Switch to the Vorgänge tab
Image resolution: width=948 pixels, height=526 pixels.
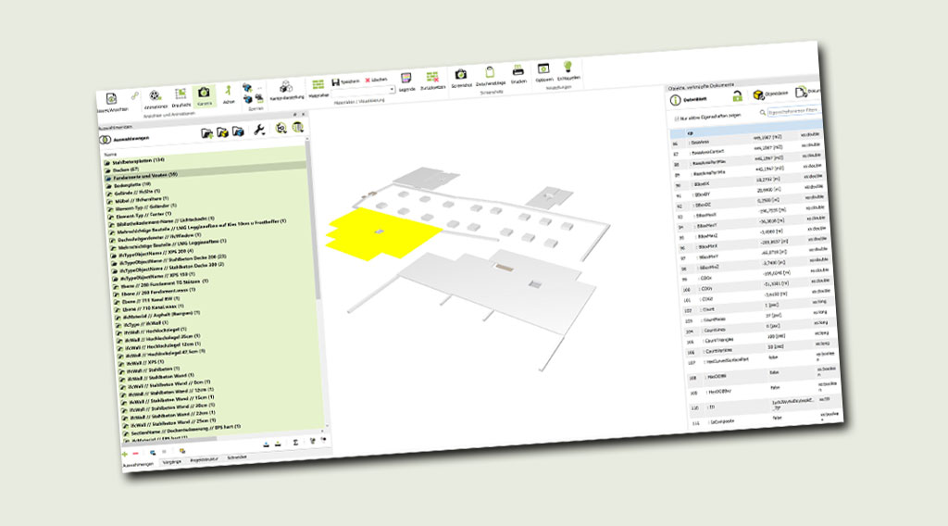coord(171,460)
